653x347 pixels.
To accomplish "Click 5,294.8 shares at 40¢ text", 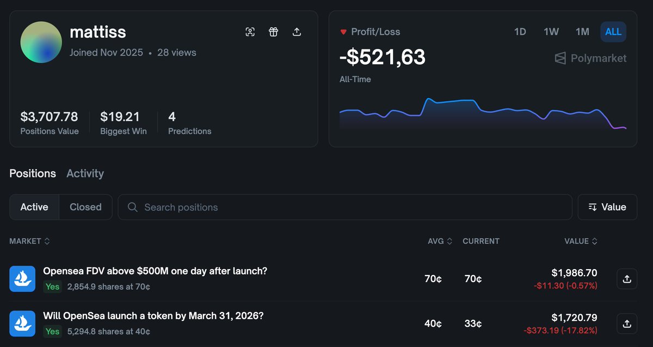I will 108,331.
